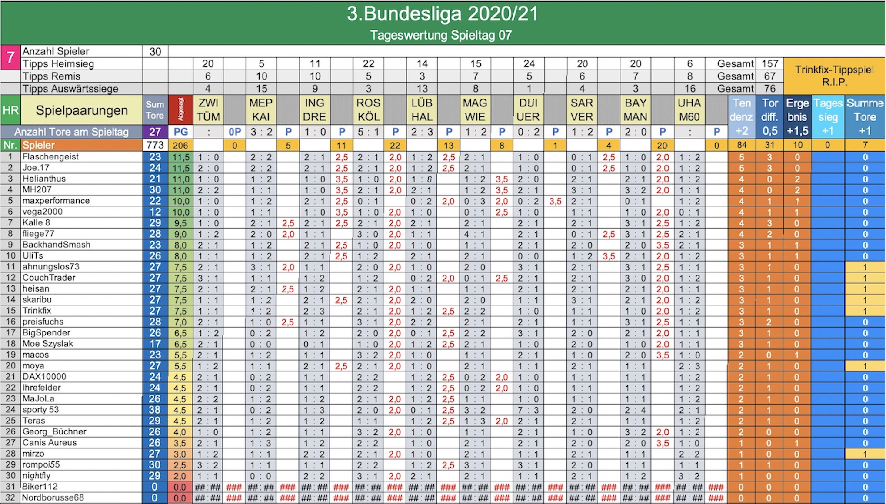Select player name ahnungslos73

pyautogui.click(x=51, y=267)
